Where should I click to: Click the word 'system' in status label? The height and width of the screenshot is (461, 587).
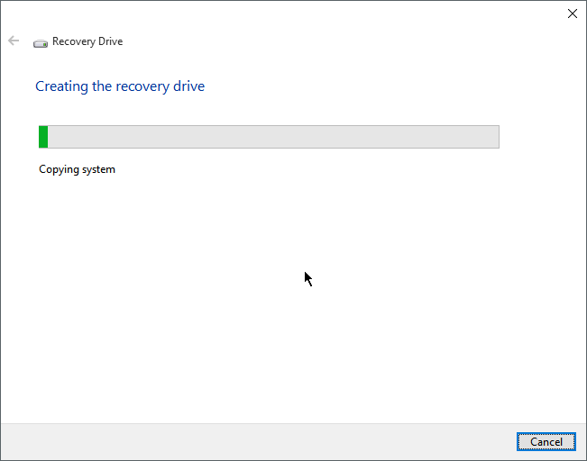[x=97, y=169]
